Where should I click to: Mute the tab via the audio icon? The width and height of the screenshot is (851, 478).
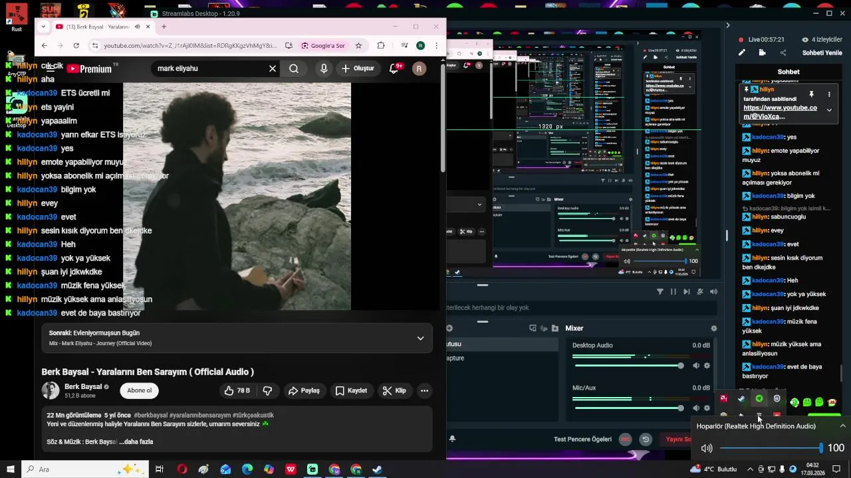pos(137,27)
